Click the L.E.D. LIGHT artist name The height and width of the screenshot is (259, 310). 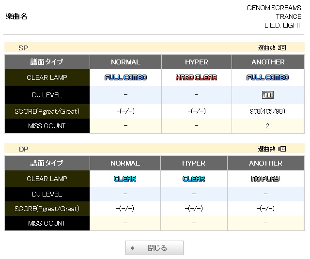coord(282,25)
